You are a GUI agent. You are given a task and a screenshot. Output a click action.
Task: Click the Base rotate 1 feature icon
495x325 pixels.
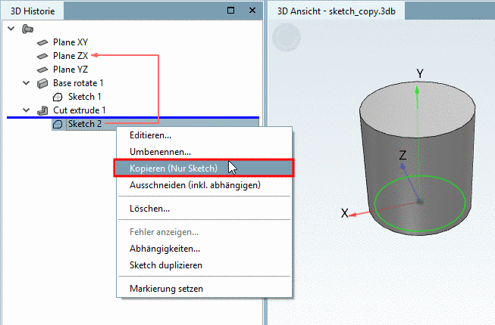[42, 83]
